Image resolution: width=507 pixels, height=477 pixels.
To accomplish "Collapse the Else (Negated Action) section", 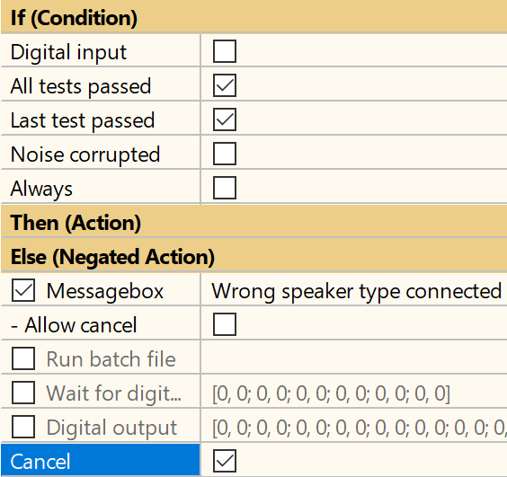I will [253, 256].
